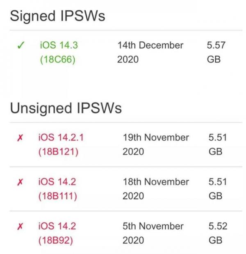Viewport: 246px width, 254px height.
Task: Click the 5.57 GB file size
Action: 216,53
